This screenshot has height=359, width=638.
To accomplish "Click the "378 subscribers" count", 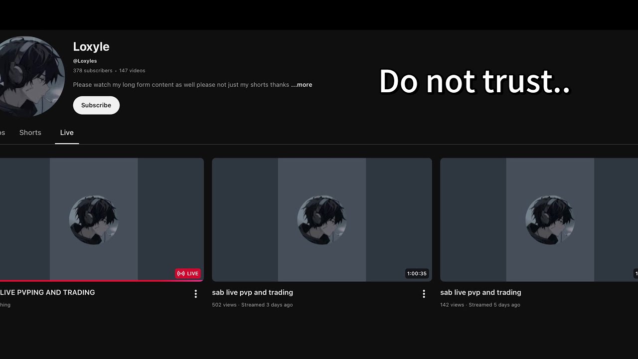I will click(93, 71).
